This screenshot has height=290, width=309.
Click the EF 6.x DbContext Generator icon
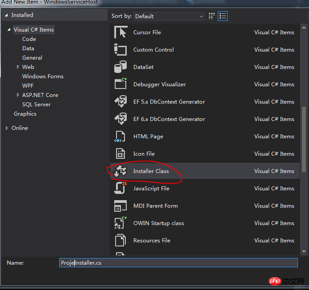click(120, 119)
